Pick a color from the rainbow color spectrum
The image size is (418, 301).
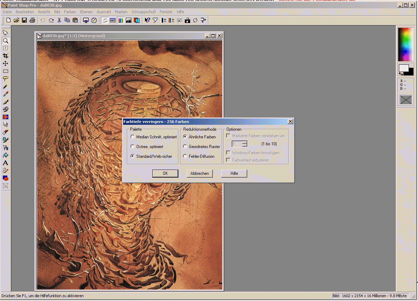point(405,44)
